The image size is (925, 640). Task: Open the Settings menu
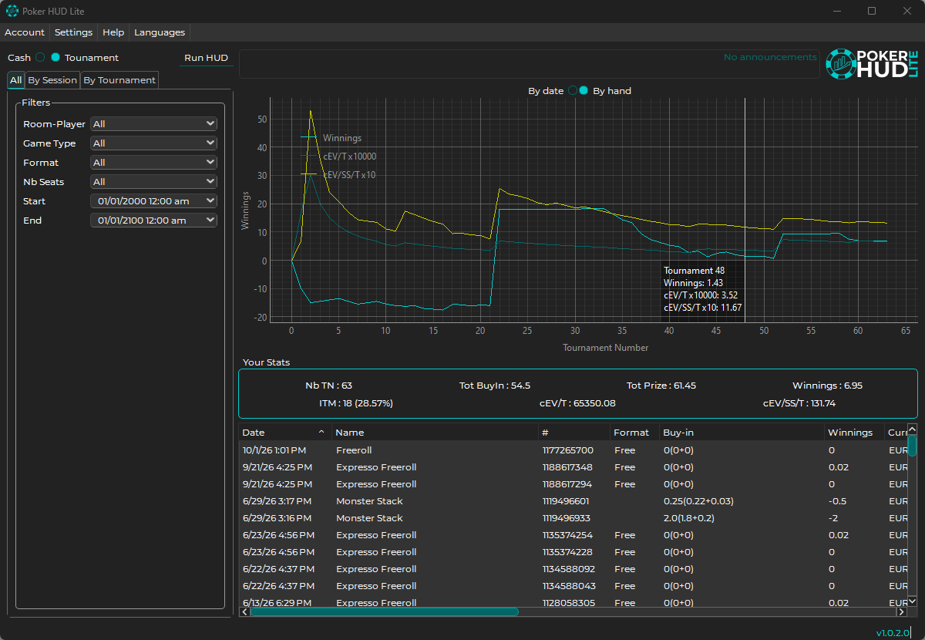pos(73,32)
